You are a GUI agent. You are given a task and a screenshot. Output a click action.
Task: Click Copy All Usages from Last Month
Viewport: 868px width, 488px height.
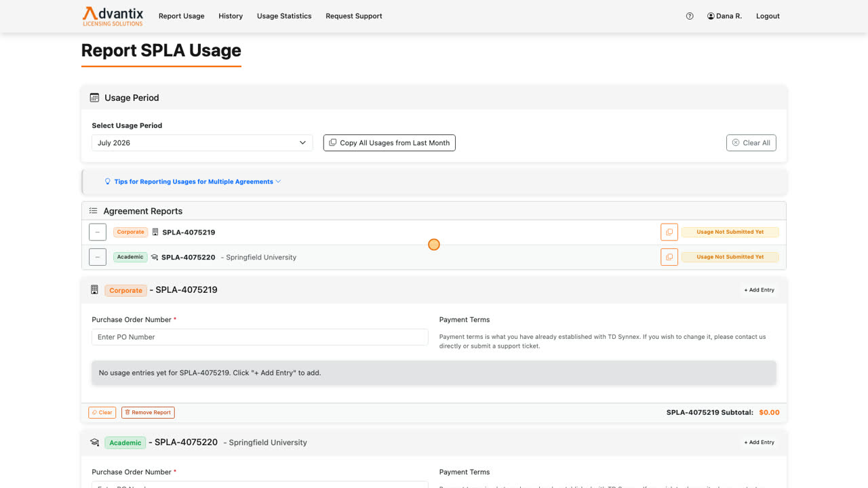389,143
